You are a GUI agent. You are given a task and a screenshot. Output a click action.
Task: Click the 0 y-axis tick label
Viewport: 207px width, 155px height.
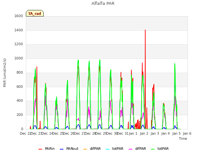(22, 129)
